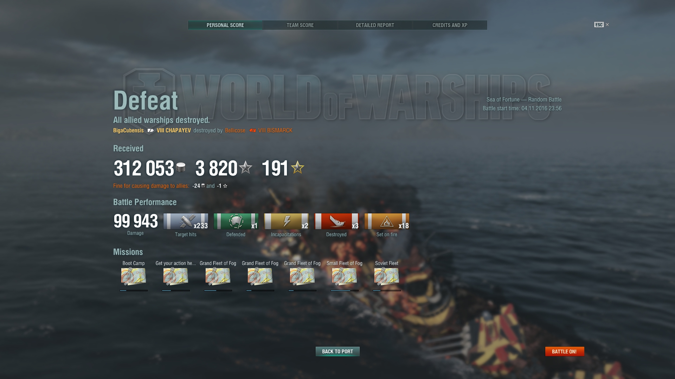
Task: Open the Soviet Fleet mission icon
Action: [x=387, y=276]
